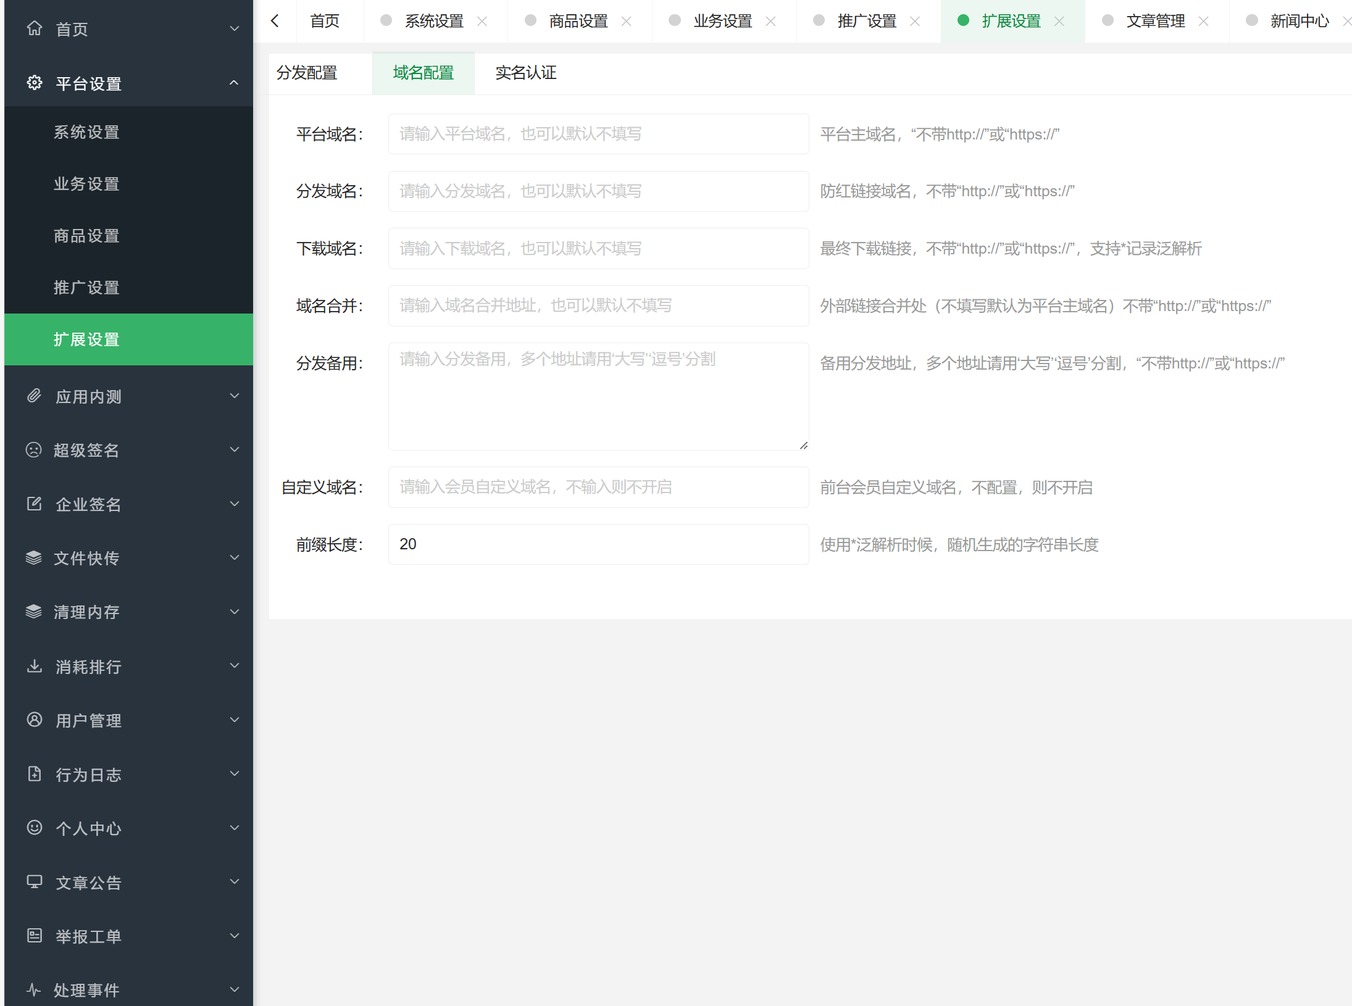Select 推广设置 in the sidebar submenu
1352x1006 pixels.
(86, 288)
